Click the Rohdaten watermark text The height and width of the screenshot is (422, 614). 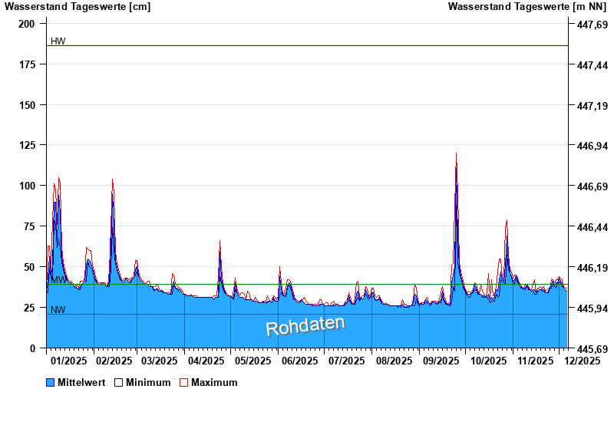305,326
